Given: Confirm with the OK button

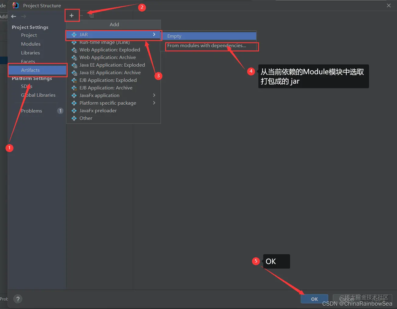Looking at the screenshot, I should (314, 299).
